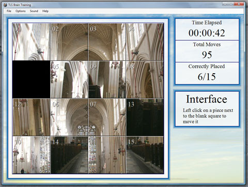This screenshot has height=187, width=248.
Task: Click the black blank square
Action: pyautogui.click(x=31, y=79)
